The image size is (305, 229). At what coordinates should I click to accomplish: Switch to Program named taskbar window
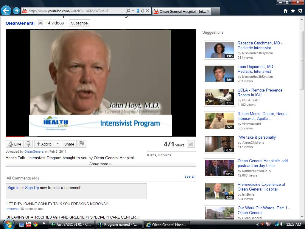coord(119,225)
